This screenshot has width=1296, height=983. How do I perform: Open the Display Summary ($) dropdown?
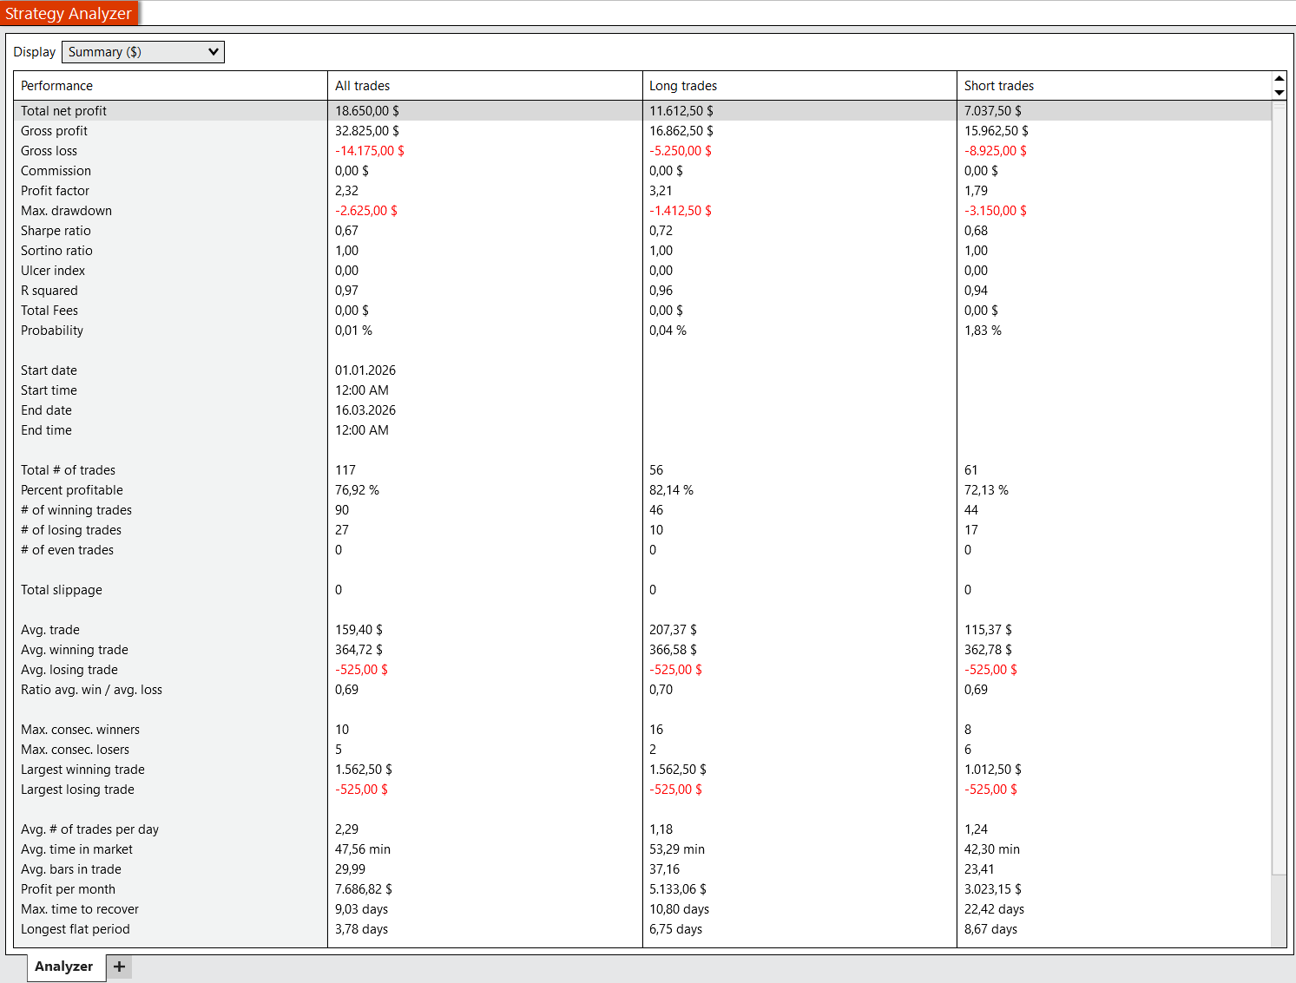pos(143,52)
